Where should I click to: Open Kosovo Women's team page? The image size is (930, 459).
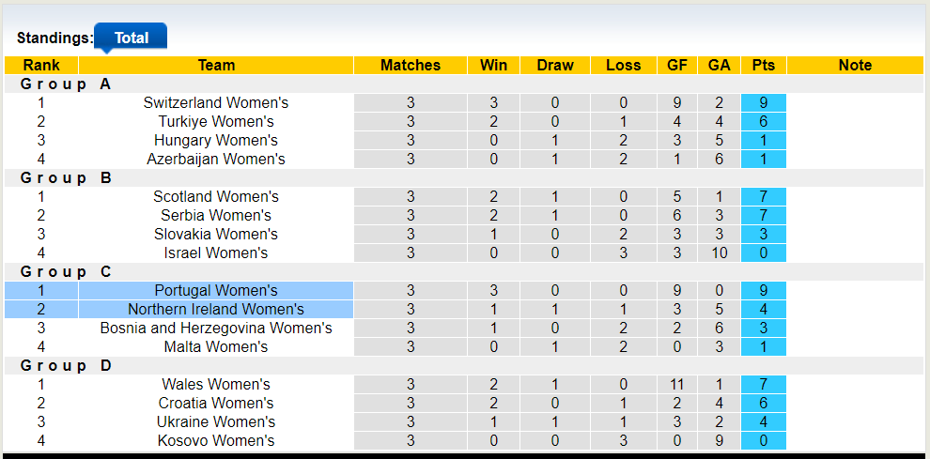(x=216, y=441)
